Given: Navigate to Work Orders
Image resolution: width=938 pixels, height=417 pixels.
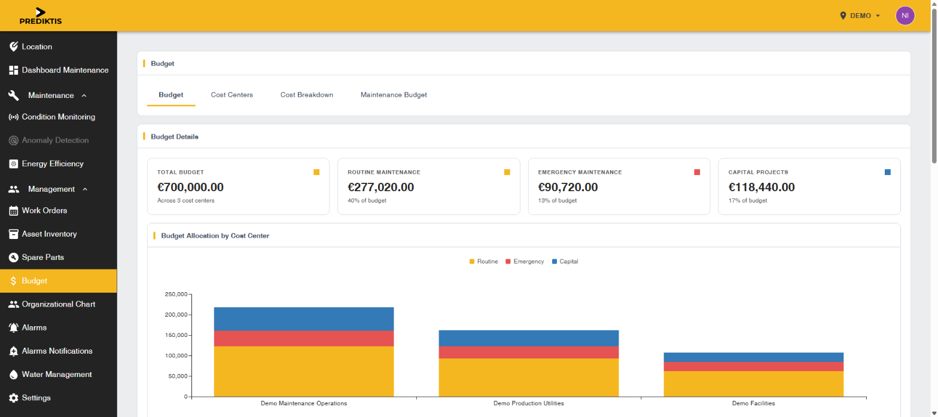Looking at the screenshot, I should (x=59, y=211).
